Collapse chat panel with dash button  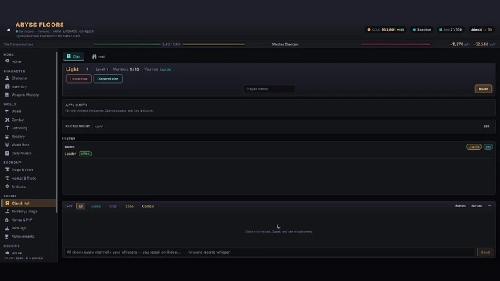point(490,206)
